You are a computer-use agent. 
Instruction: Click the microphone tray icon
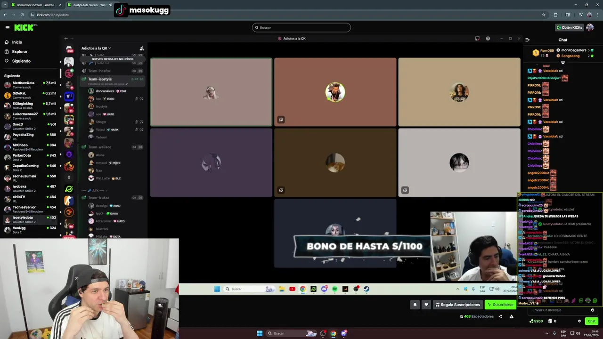coord(555,333)
